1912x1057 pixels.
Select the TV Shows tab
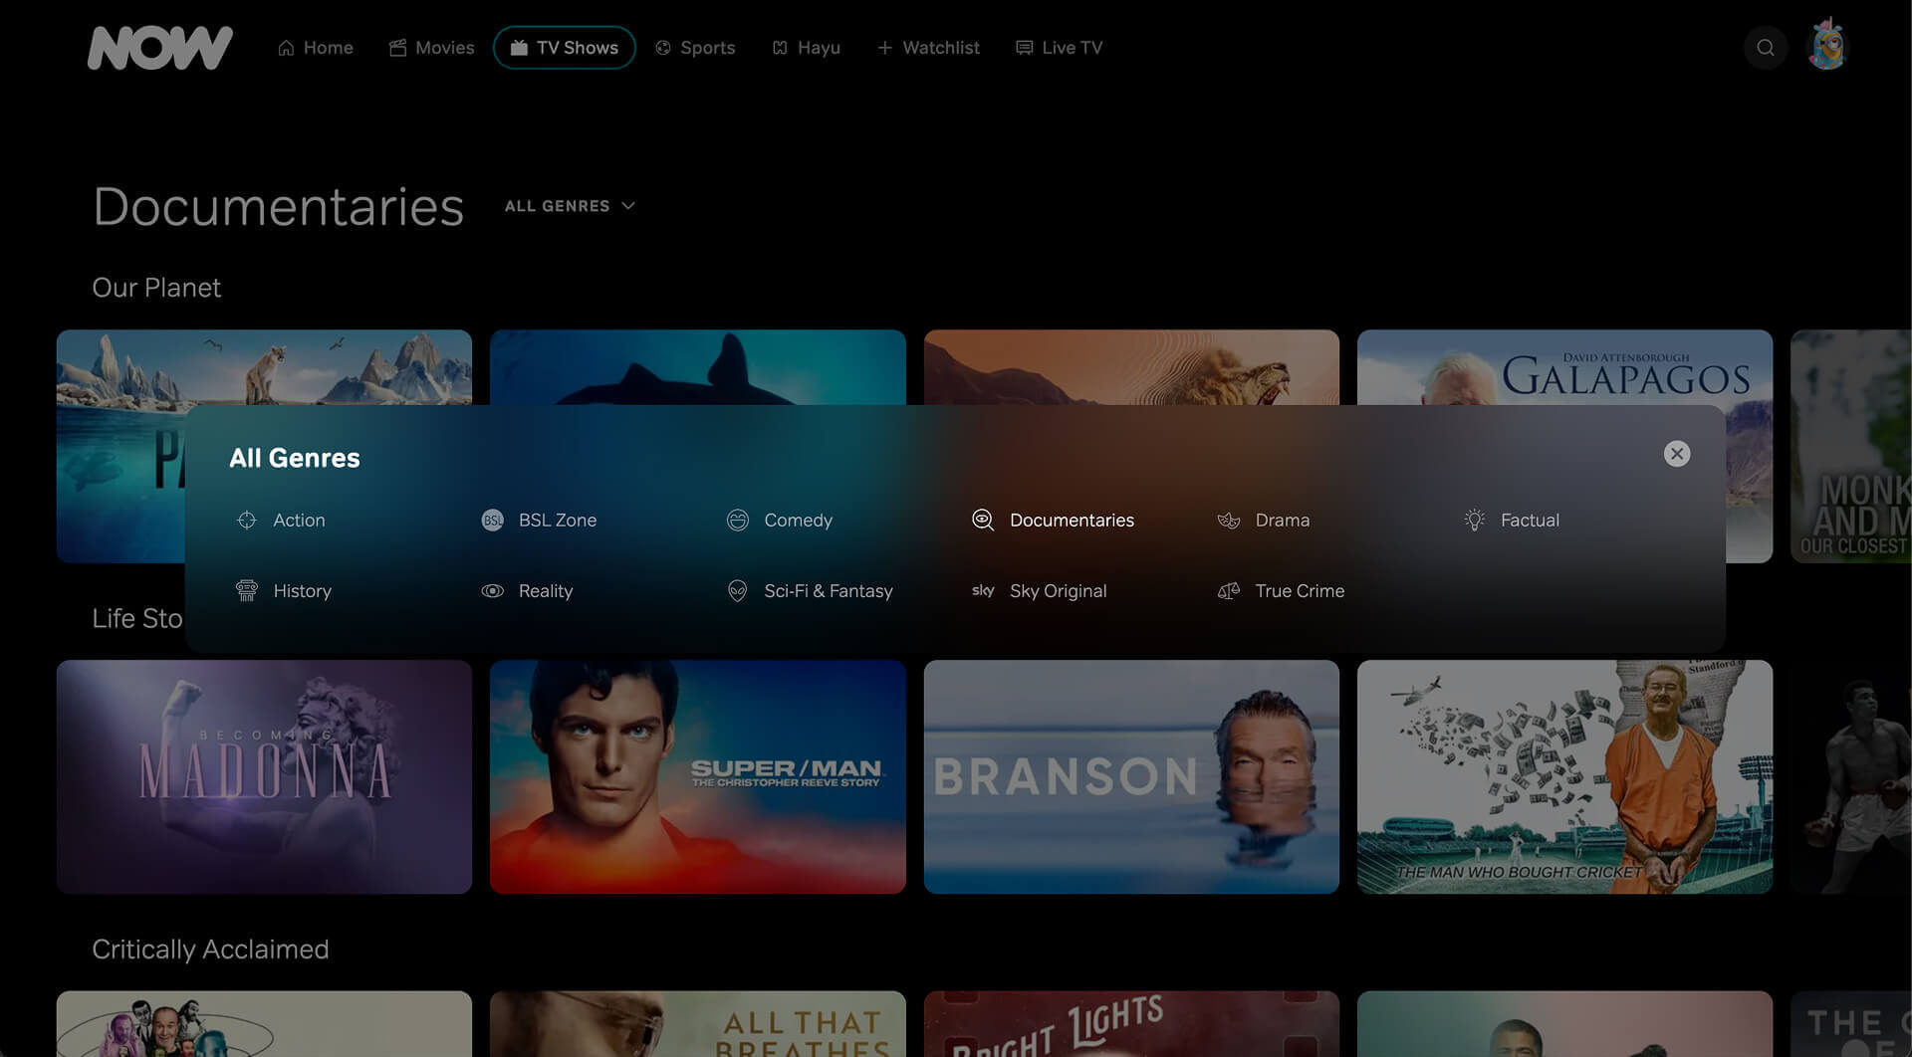click(565, 48)
